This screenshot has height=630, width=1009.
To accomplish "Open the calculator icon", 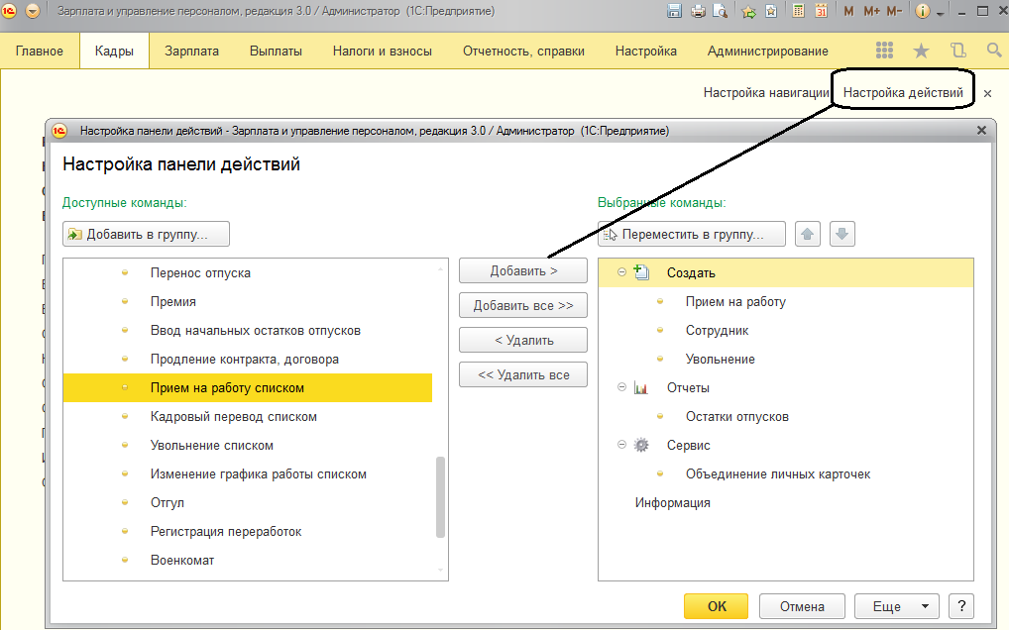I will tap(798, 11).
